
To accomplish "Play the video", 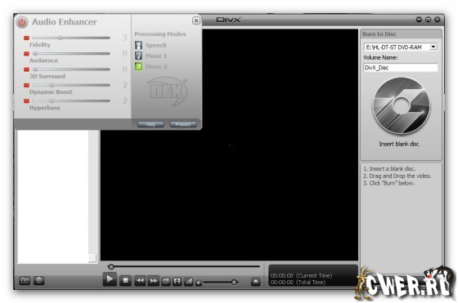I will (x=110, y=279).
